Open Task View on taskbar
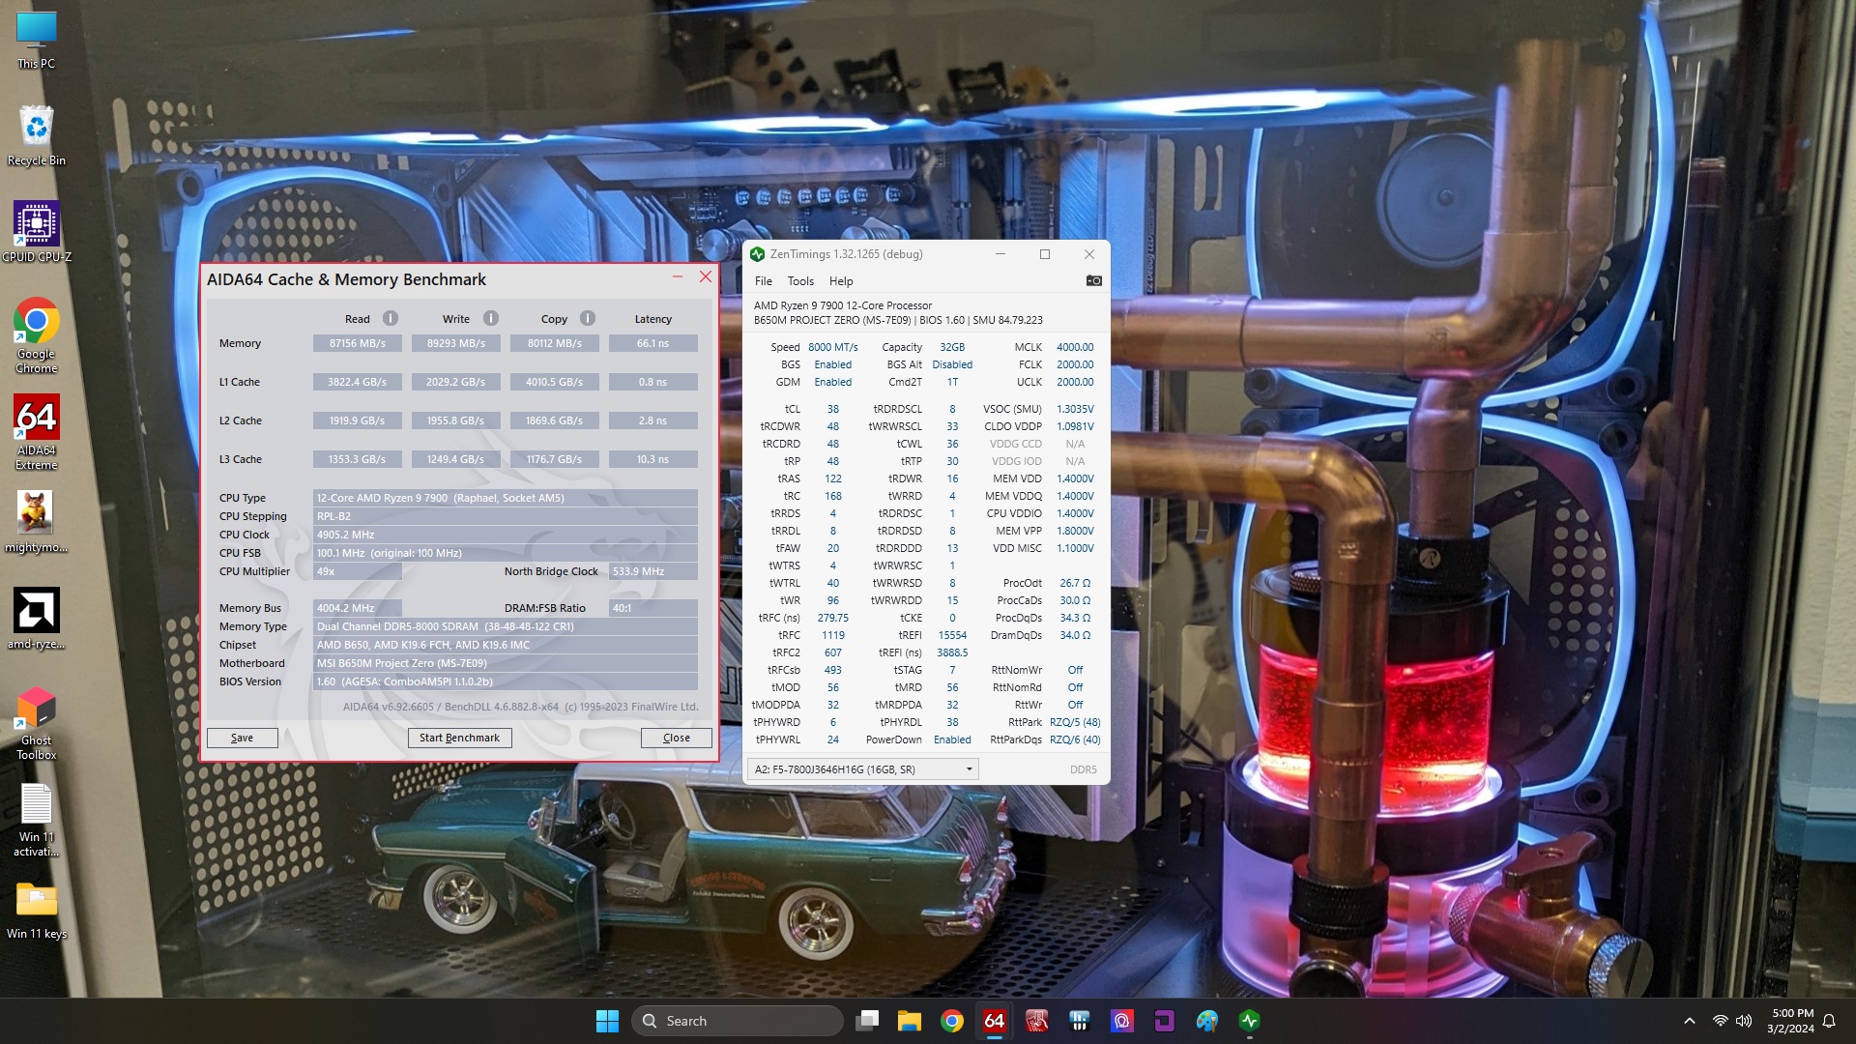 point(867,1021)
